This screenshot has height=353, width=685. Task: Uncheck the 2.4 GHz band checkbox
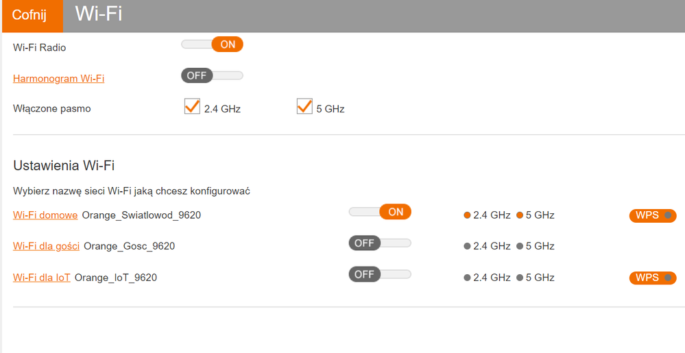pyautogui.click(x=192, y=107)
